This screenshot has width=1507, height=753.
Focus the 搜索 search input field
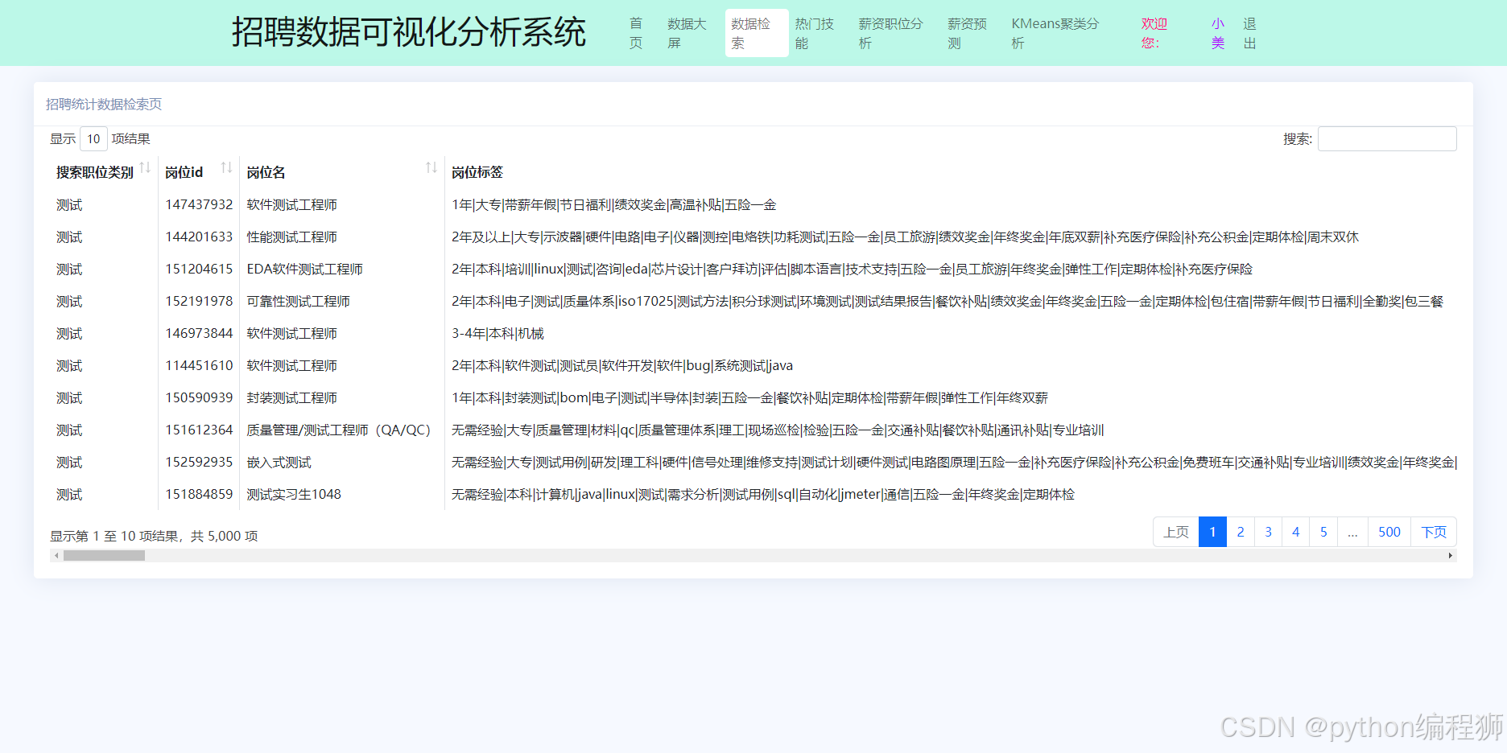pyautogui.click(x=1386, y=138)
